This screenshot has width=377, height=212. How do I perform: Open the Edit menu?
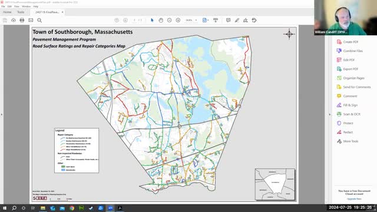coord(9,6)
